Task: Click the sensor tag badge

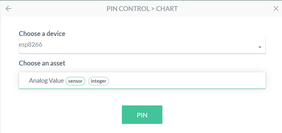Action: pyautogui.click(x=75, y=81)
